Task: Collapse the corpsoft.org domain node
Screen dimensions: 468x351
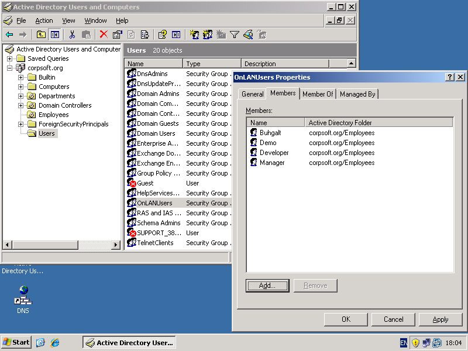Action: click(x=10, y=68)
